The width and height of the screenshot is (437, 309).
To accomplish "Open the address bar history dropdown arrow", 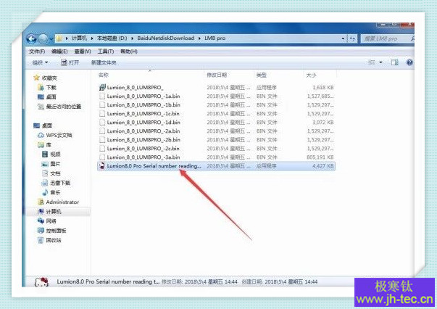I will click(x=343, y=38).
